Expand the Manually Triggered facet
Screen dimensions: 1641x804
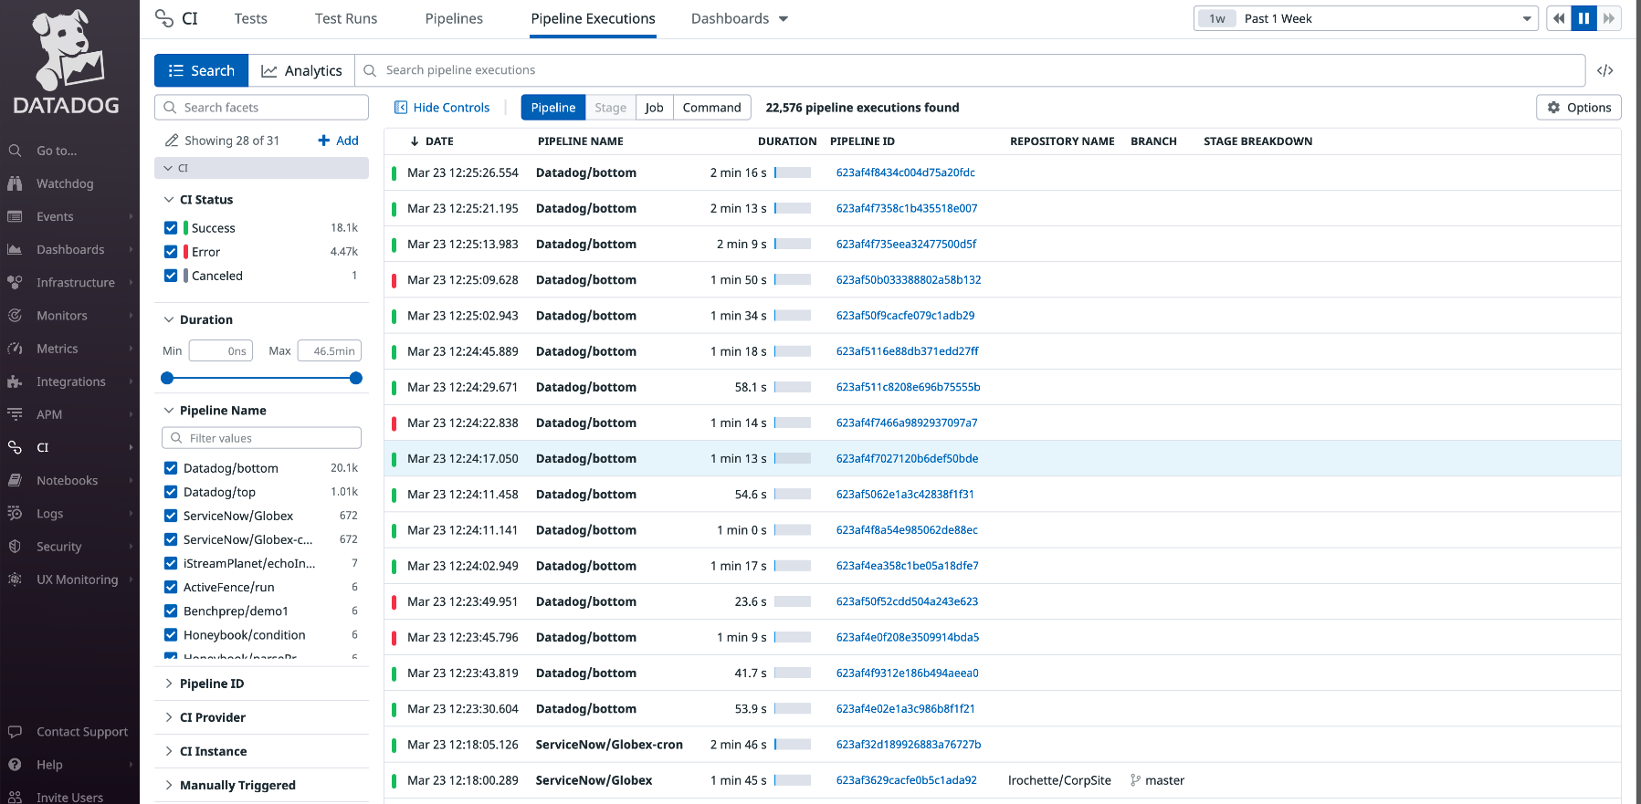tap(237, 785)
